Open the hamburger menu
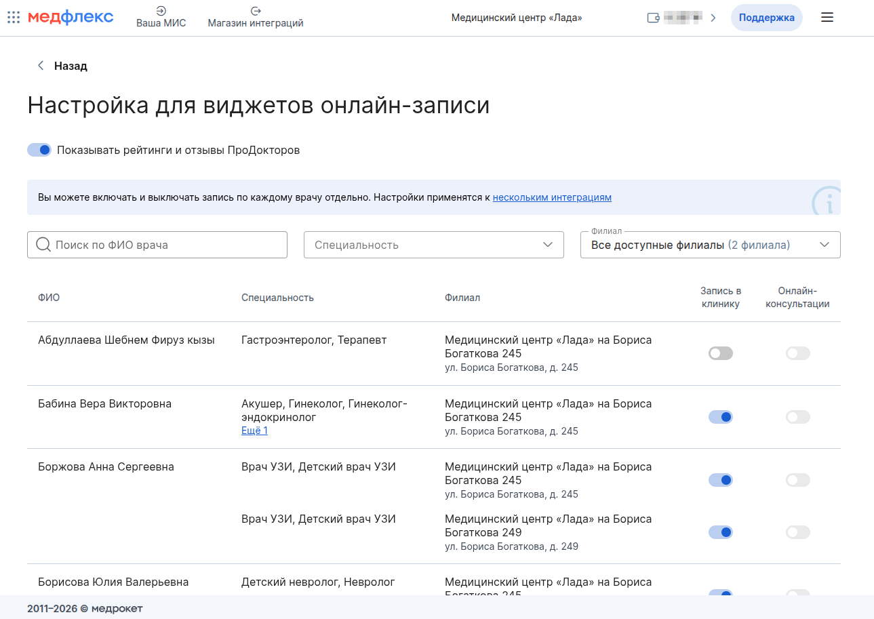The image size is (874, 619). pyautogui.click(x=827, y=18)
